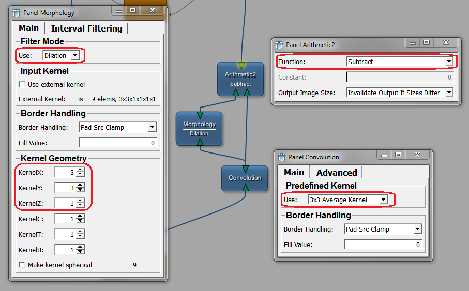Viewport: 469px width, 291px height.
Task: Click the KernelX spinner arrows
Action: click(x=80, y=172)
